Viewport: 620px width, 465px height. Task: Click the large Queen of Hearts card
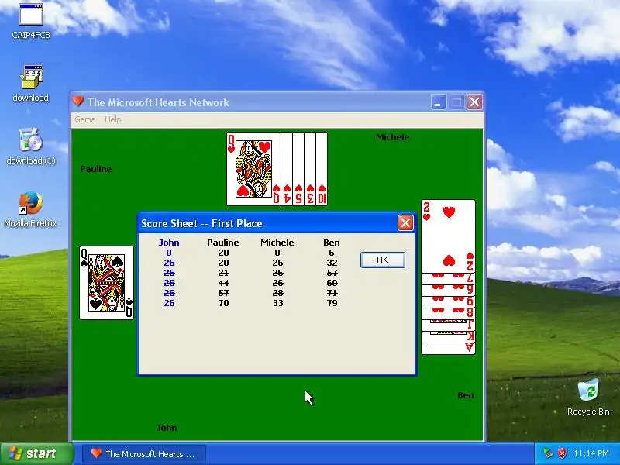[x=253, y=169]
